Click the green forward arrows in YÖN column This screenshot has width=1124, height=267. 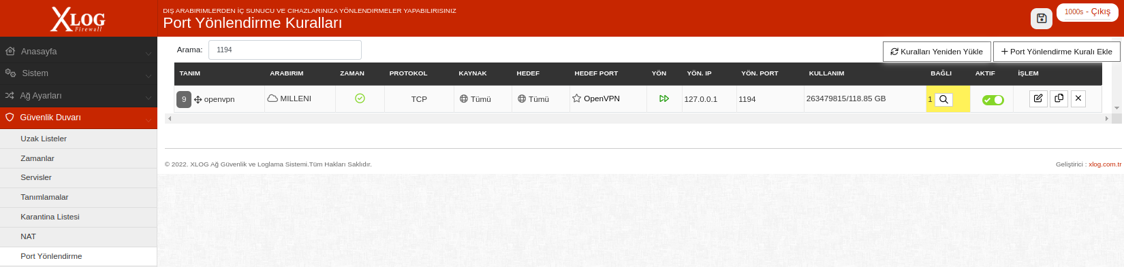(x=664, y=99)
